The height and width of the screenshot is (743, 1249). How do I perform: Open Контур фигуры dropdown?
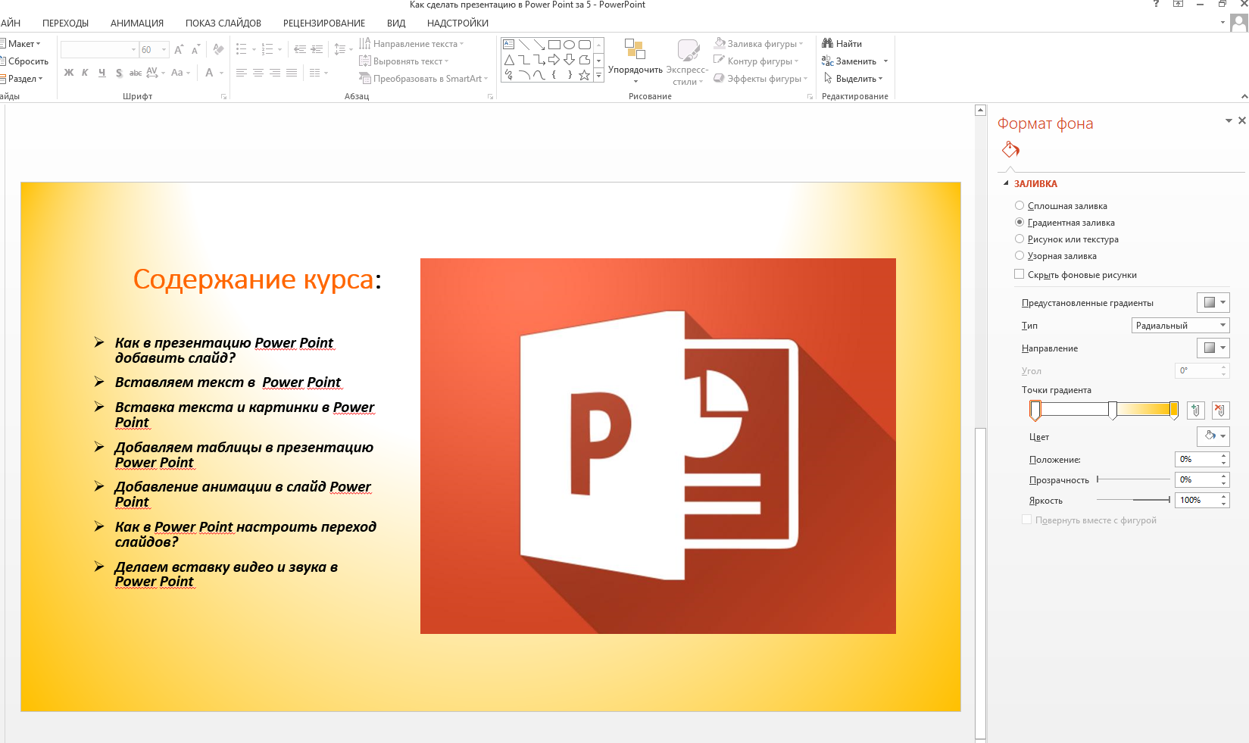tap(756, 61)
